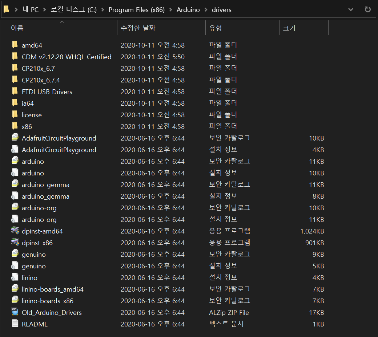Click AdafruitCircuitPlayground setup info icon
The image size is (378, 337).
click(x=15, y=149)
